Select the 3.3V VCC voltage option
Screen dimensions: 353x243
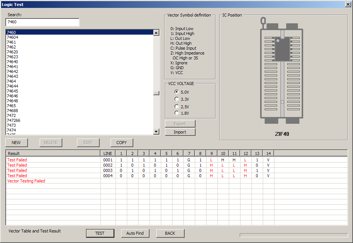click(x=177, y=99)
